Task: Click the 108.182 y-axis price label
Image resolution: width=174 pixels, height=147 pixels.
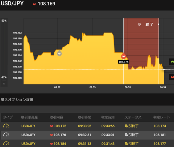Action: (17, 33)
